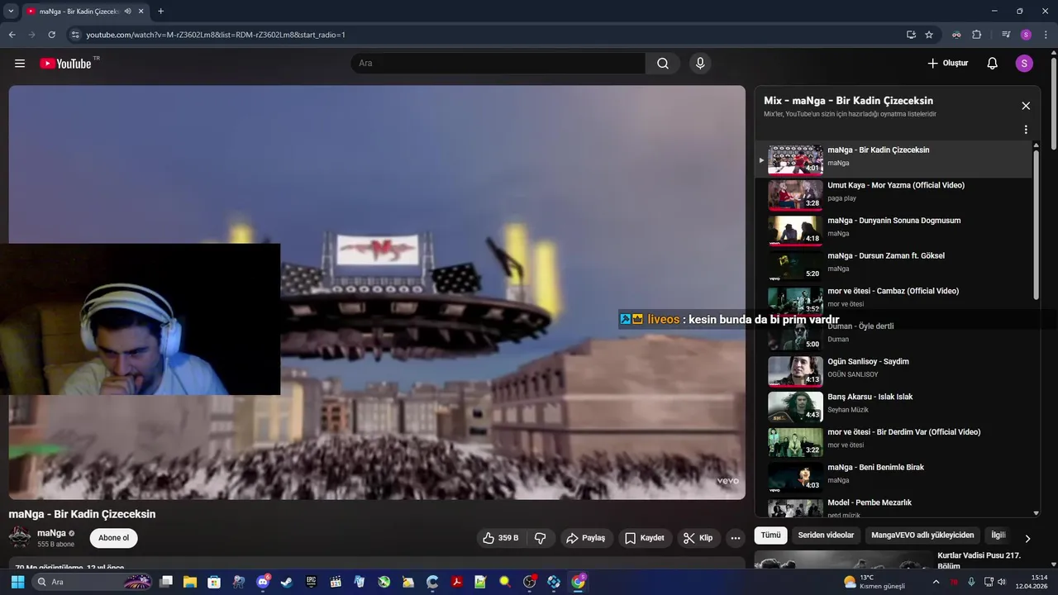Image resolution: width=1058 pixels, height=595 pixels.
Task: Open the weather widget 13°C
Action: point(875,582)
